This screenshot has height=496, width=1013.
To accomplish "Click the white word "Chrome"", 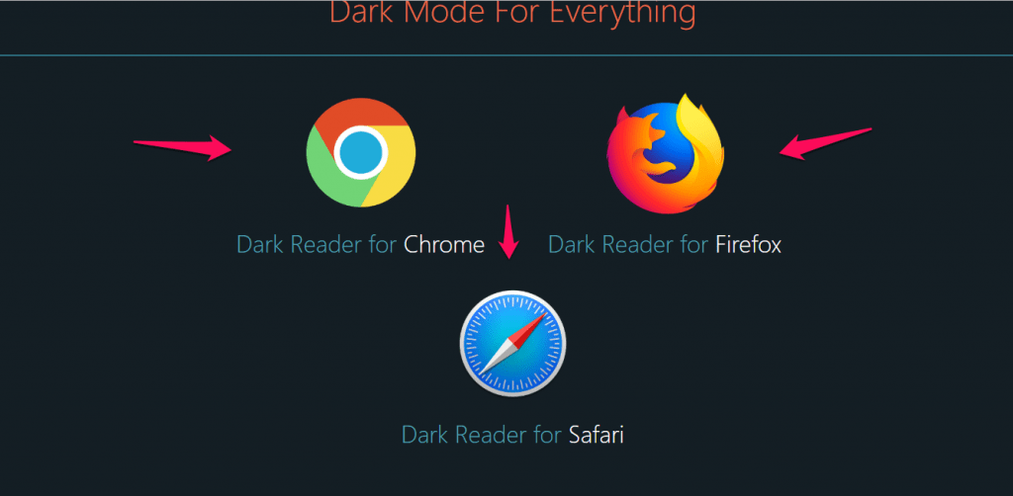I will click(x=444, y=245).
